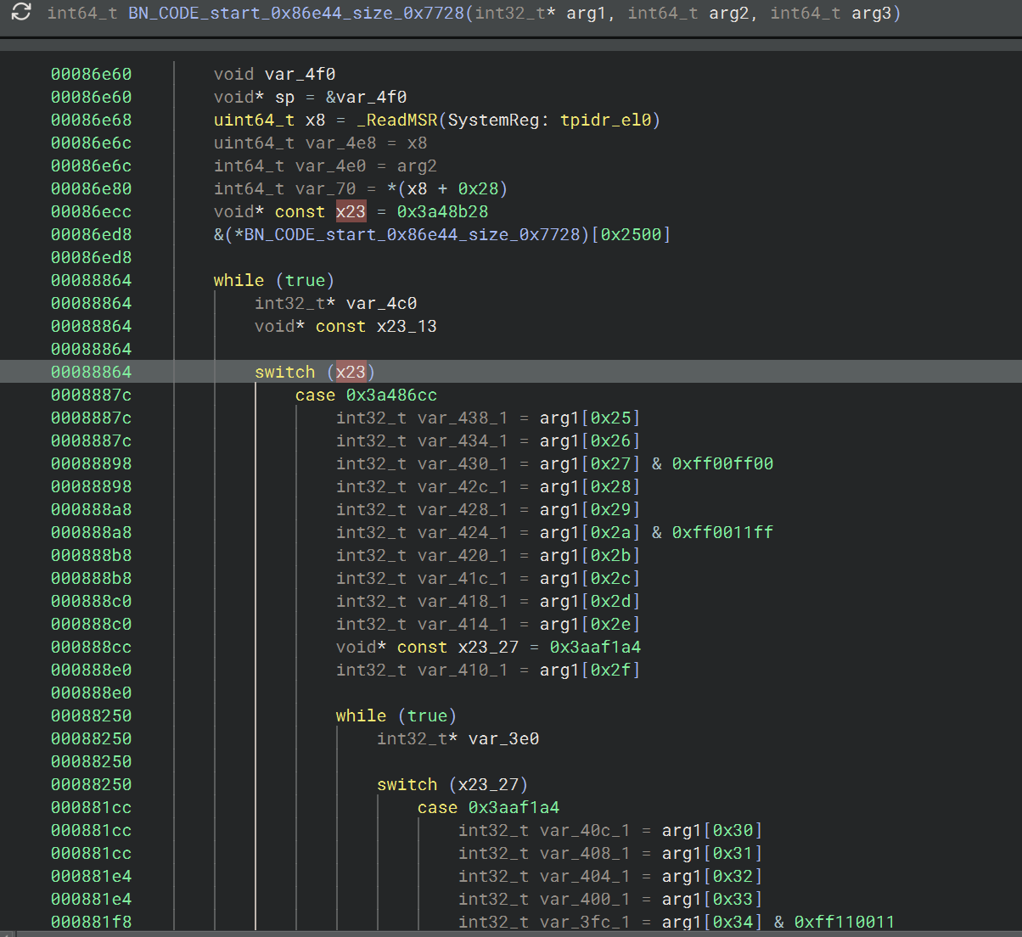The height and width of the screenshot is (937, 1022).
Task: Click the _ReadMSR intrinsic call
Action: coord(396,120)
